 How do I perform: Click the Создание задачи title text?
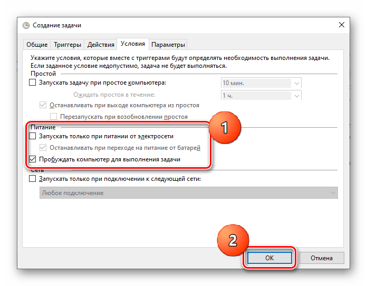(x=57, y=25)
